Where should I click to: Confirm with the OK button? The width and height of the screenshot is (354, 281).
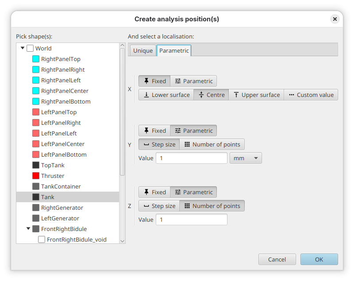tap(319, 259)
